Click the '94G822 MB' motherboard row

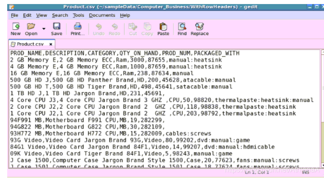tap(87, 127)
